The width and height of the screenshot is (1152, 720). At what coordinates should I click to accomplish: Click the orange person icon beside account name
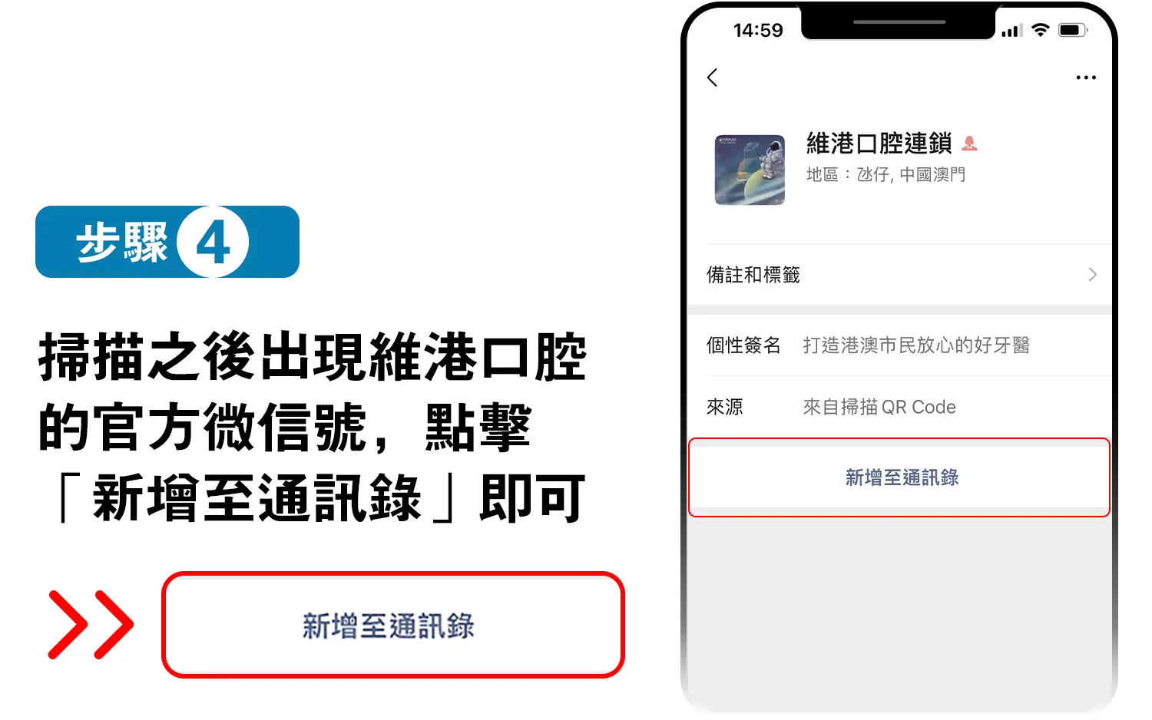(969, 143)
